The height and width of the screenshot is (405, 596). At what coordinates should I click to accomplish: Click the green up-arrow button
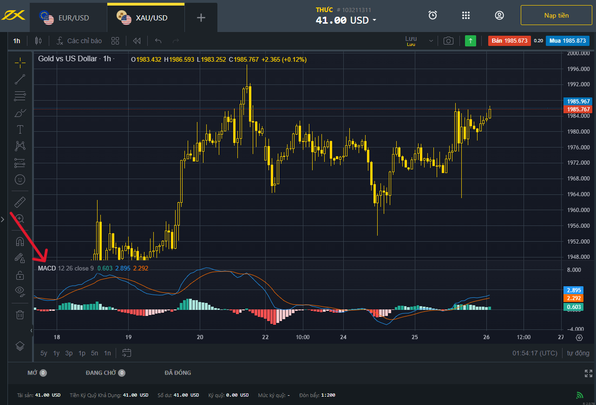tap(471, 41)
